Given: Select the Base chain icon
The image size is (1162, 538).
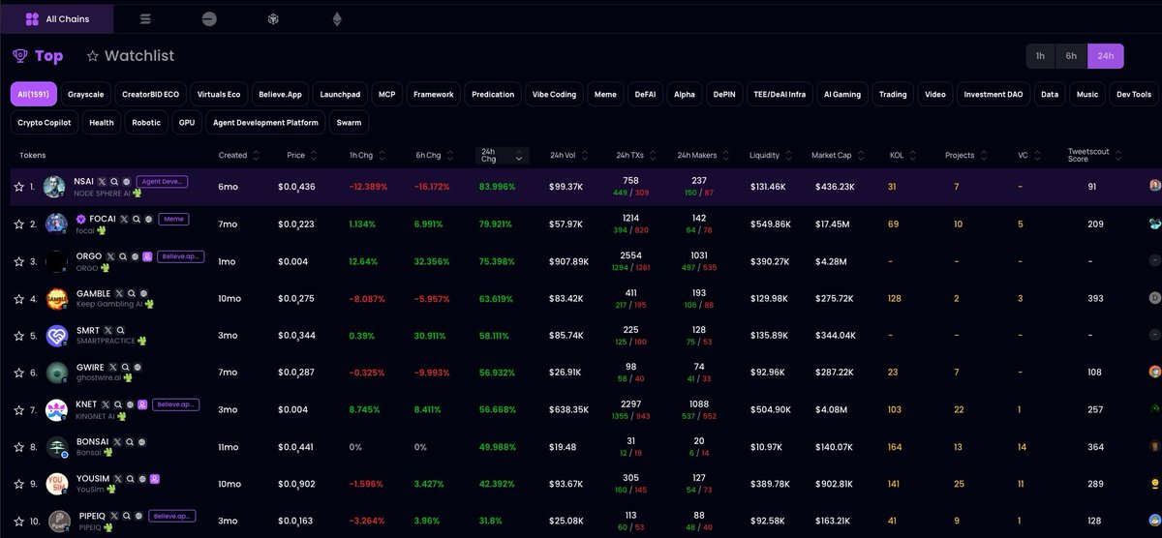Looking at the screenshot, I should click(x=210, y=18).
